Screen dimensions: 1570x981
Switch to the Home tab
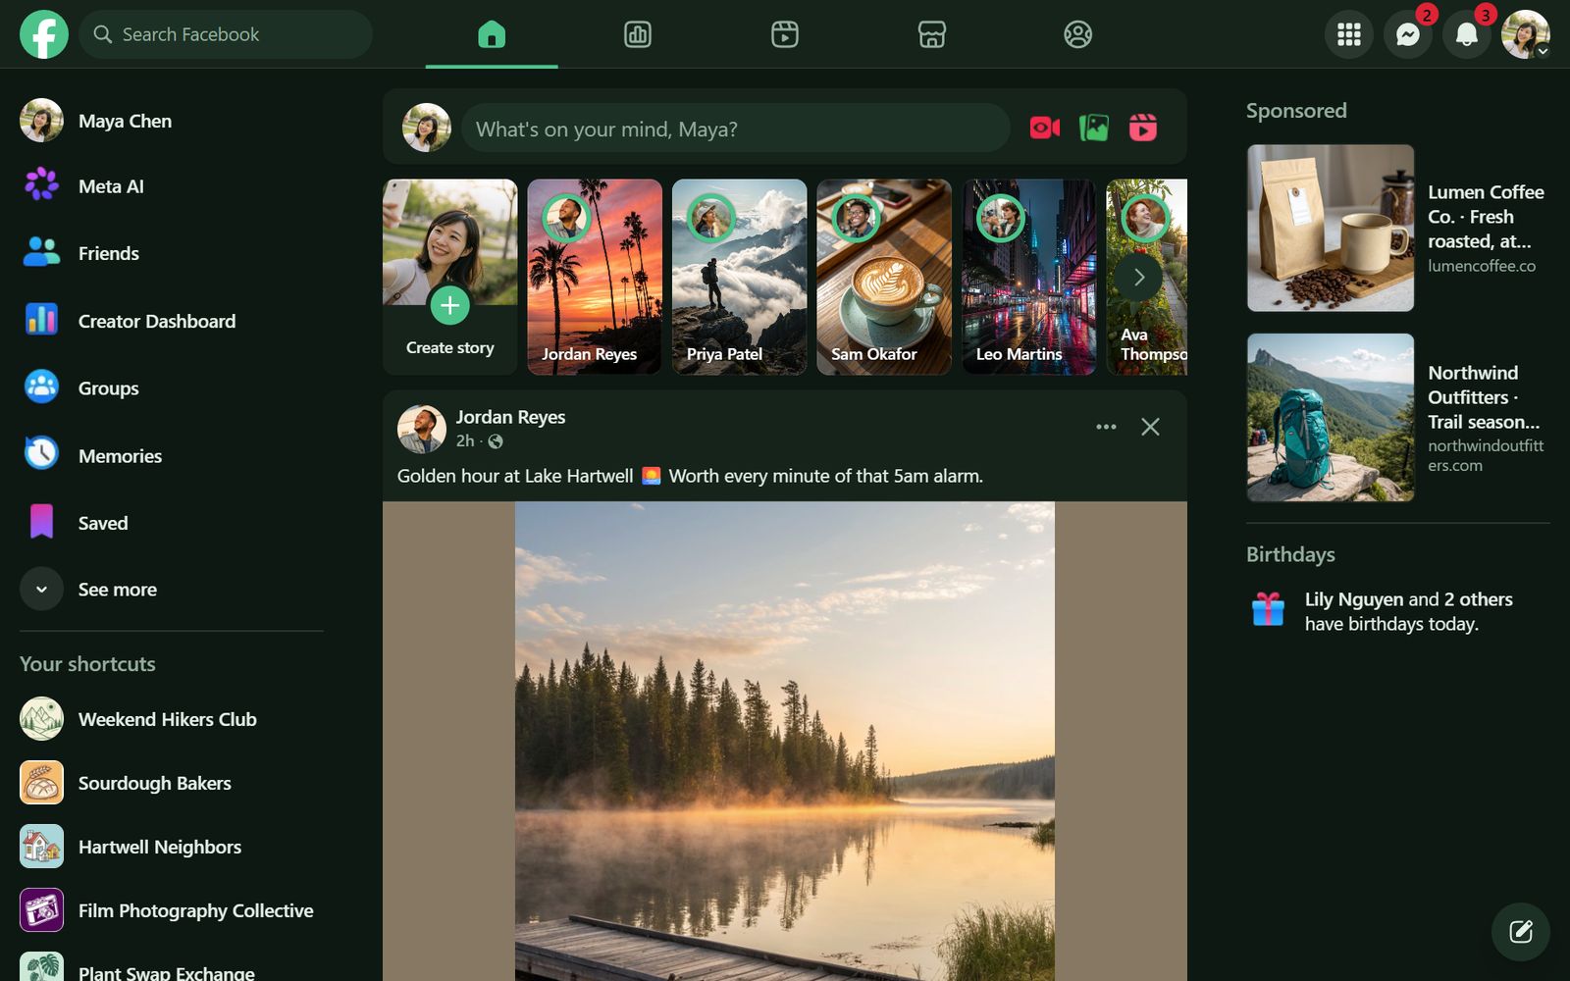coord(492,34)
